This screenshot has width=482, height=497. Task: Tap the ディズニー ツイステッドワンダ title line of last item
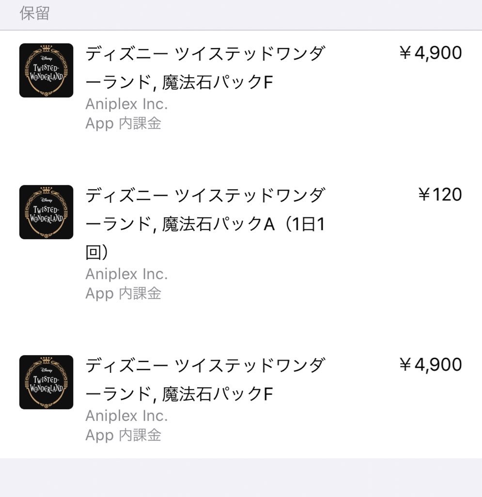[204, 365]
